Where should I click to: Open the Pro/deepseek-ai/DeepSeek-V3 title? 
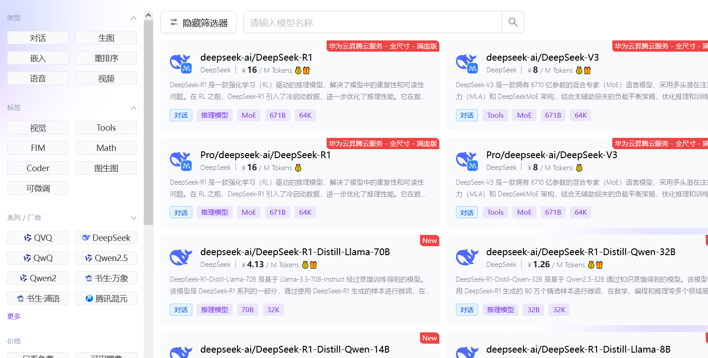click(x=552, y=155)
